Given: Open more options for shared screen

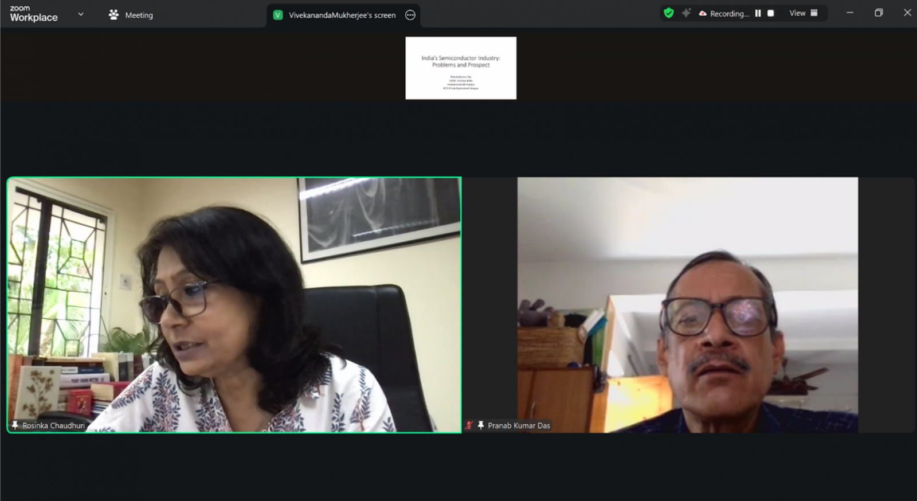Looking at the screenshot, I should coord(410,15).
